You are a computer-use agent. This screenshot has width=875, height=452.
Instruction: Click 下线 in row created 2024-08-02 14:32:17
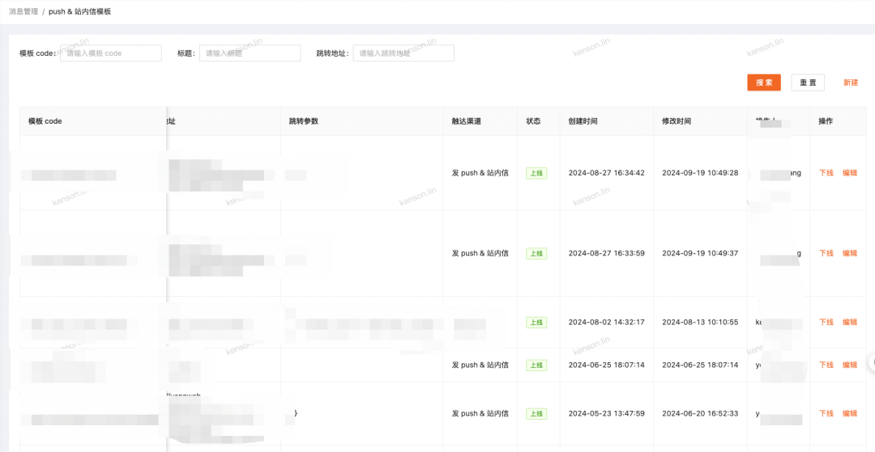click(x=826, y=323)
